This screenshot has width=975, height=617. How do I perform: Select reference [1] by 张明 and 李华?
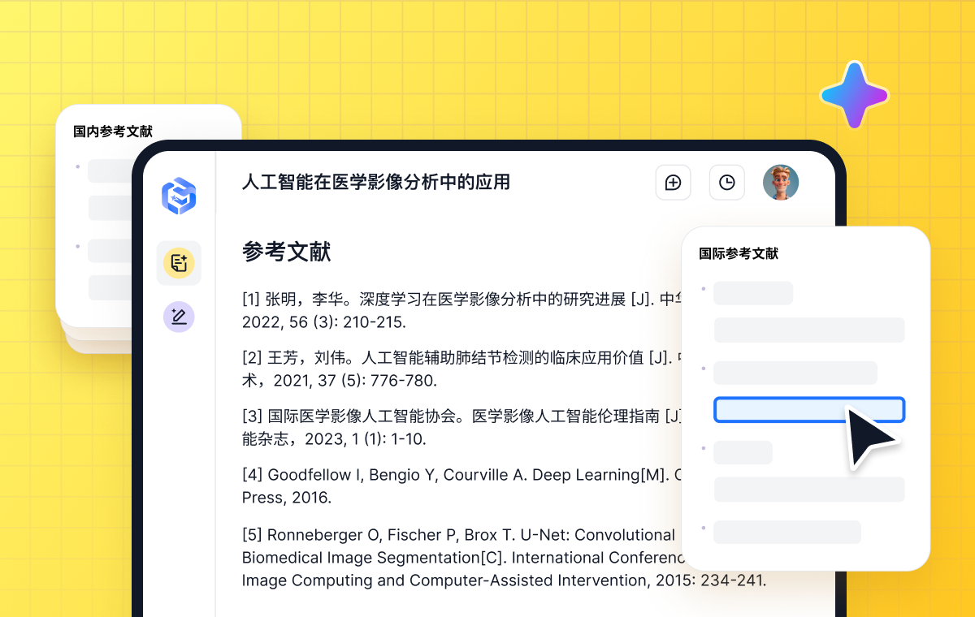coord(455,310)
